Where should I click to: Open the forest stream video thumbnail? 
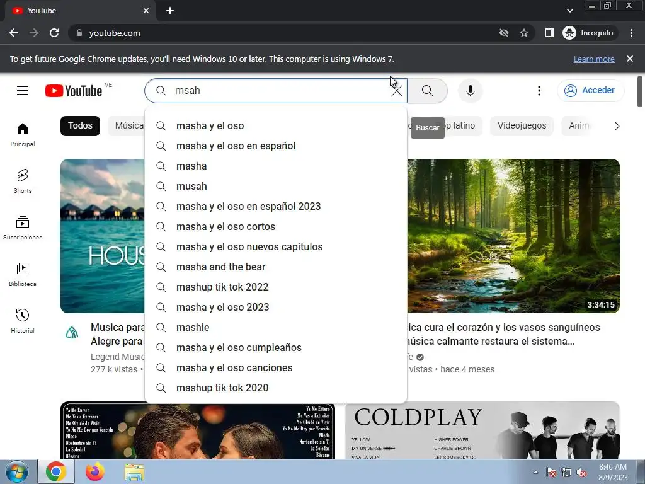513,236
